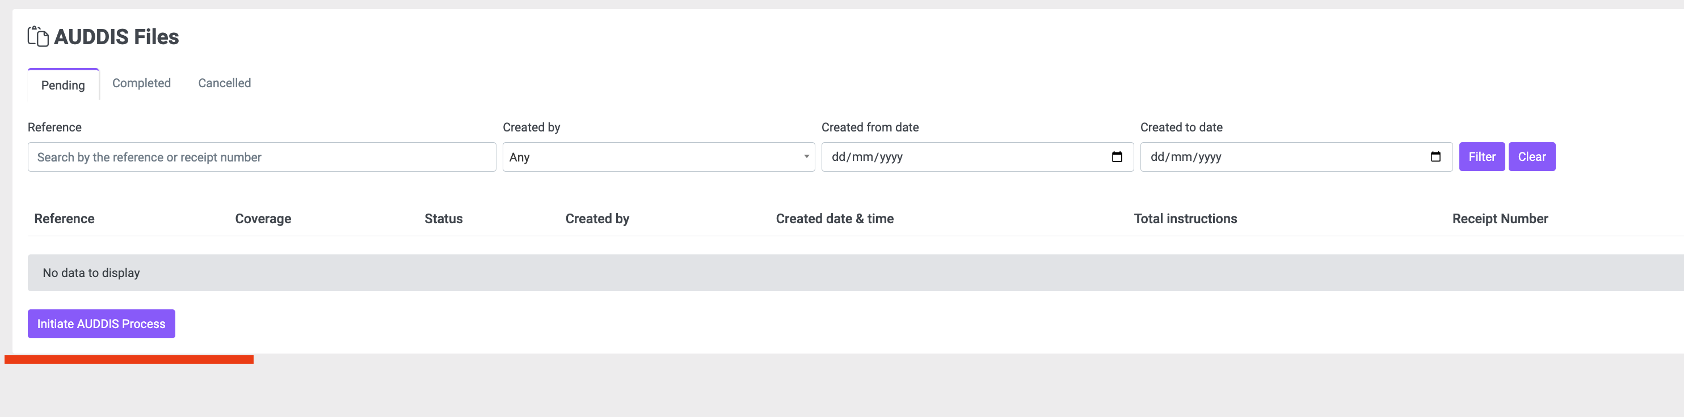This screenshot has width=1684, height=417.
Task: Start the Initiate AUDDIS Process button
Action: click(102, 324)
